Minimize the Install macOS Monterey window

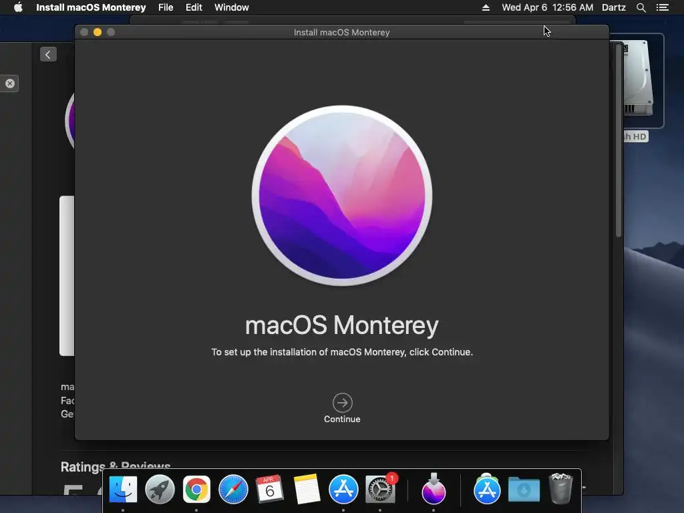98,32
